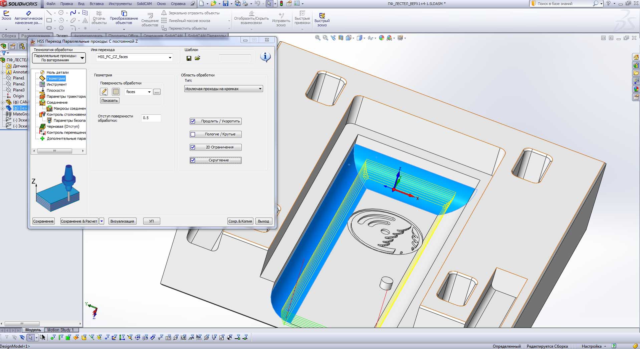Expand the Annotations node in feature tree
This screenshot has height=349, width=640.
pyautogui.click(x=3, y=72)
